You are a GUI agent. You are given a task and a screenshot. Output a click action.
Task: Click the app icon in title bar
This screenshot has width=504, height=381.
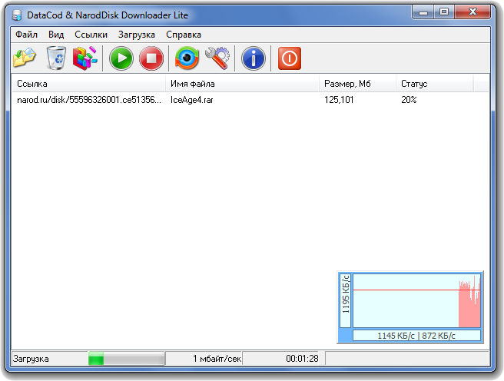tap(17, 15)
